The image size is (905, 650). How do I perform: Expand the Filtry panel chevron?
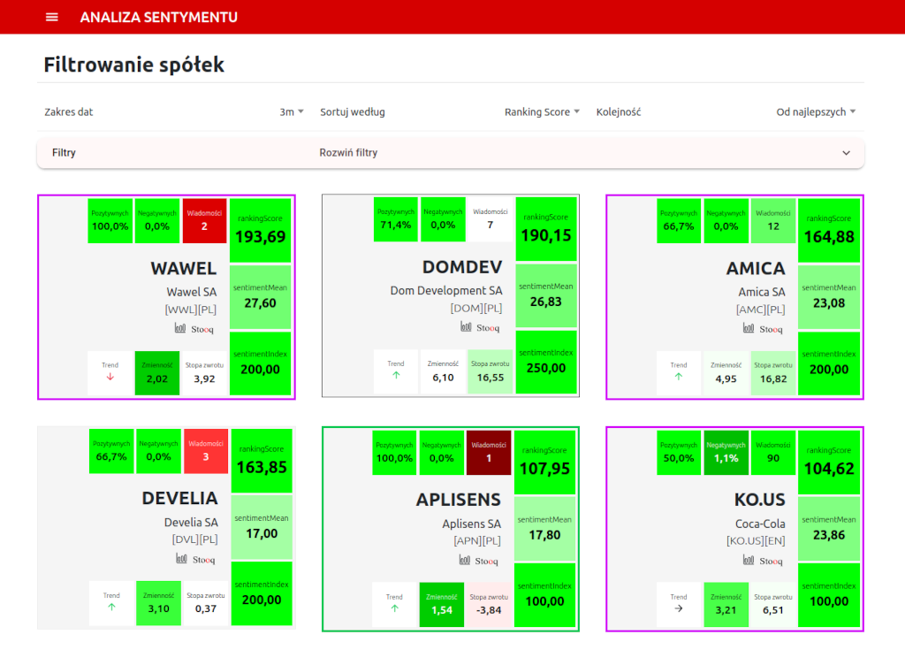click(x=848, y=153)
